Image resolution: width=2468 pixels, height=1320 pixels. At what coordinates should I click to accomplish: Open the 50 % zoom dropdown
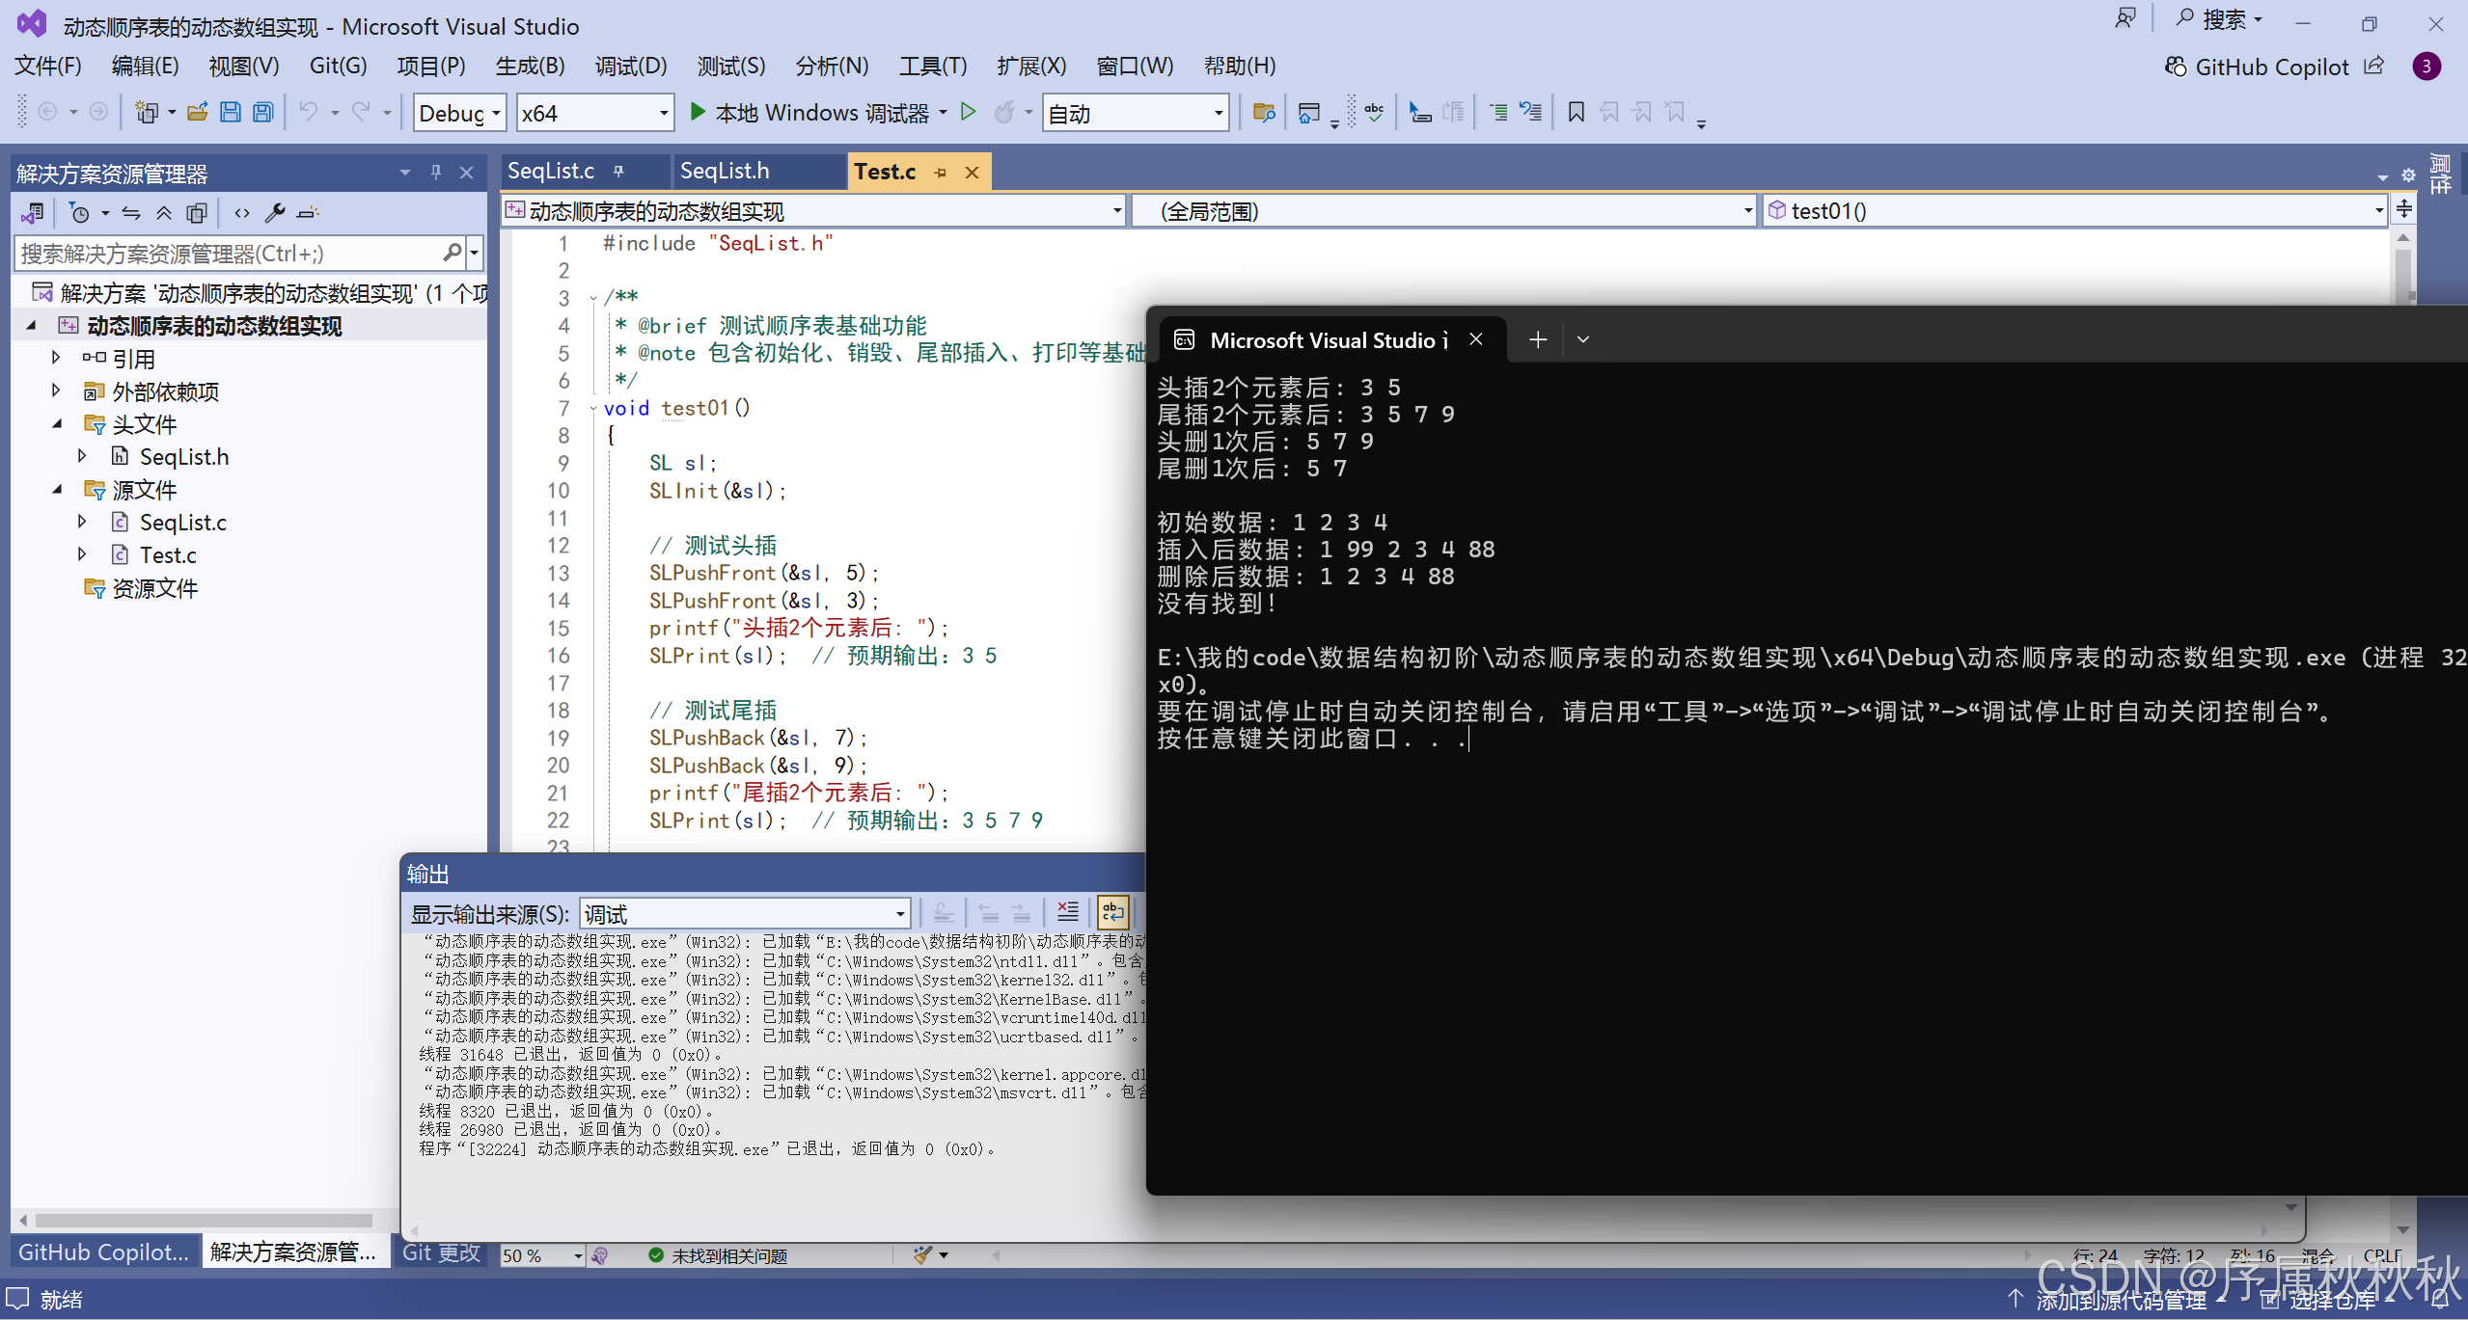[542, 1255]
